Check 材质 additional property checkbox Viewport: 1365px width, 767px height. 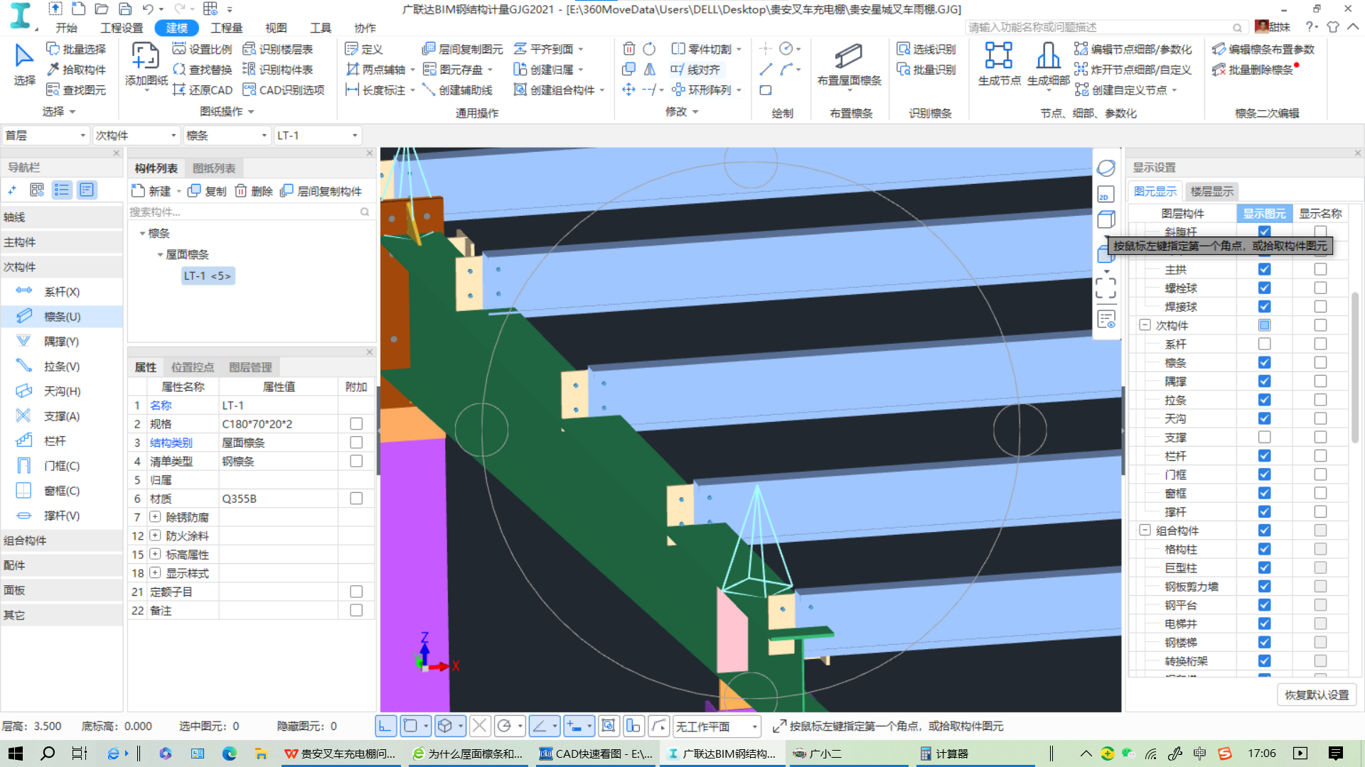pyautogui.click(x=356, y=499)
